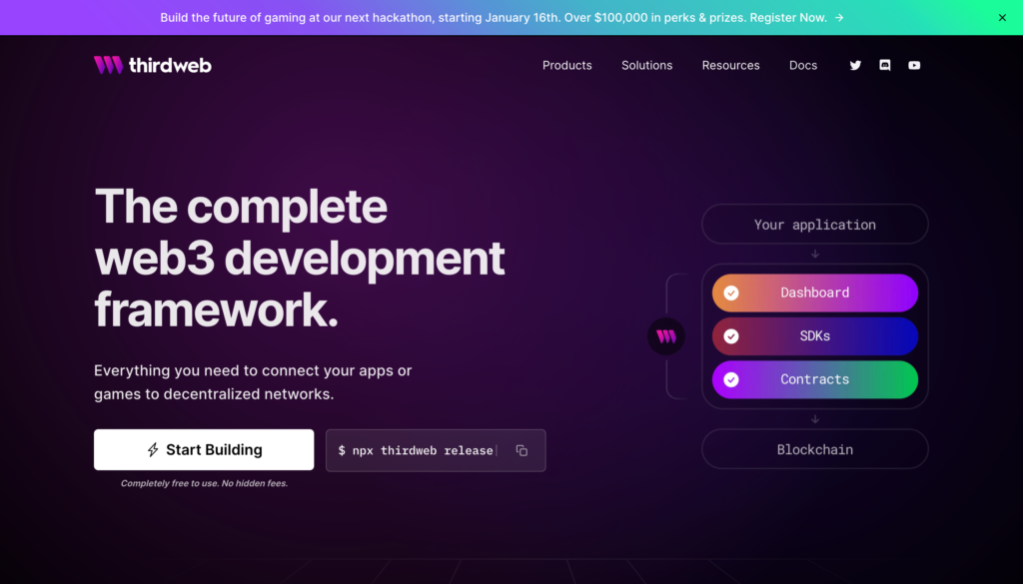This screenshot has width=1023, height=584.
Task: Click 'Completely free to use. No hidden fees.'
Action: point(204,483)
